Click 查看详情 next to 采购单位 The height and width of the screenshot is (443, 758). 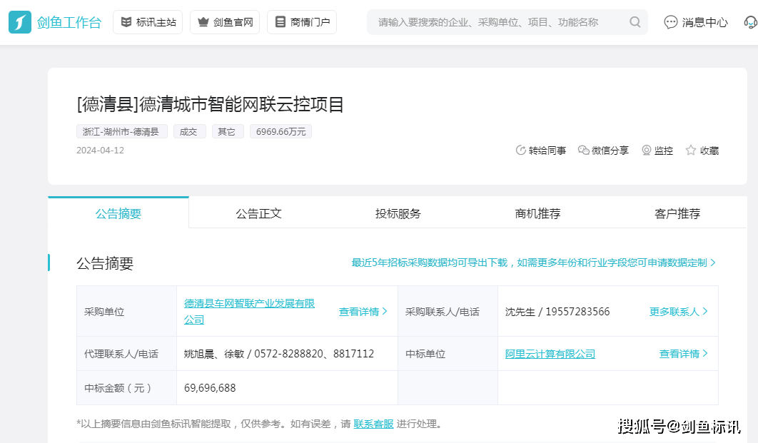(363, 312)
